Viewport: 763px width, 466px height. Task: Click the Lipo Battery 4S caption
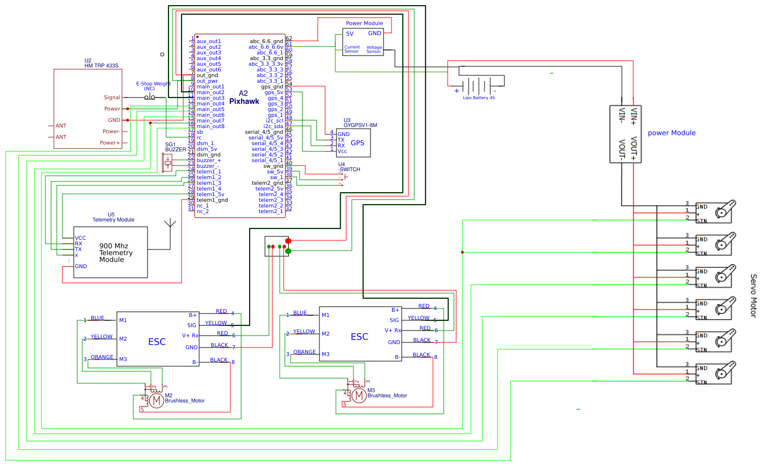coord(479,98)
